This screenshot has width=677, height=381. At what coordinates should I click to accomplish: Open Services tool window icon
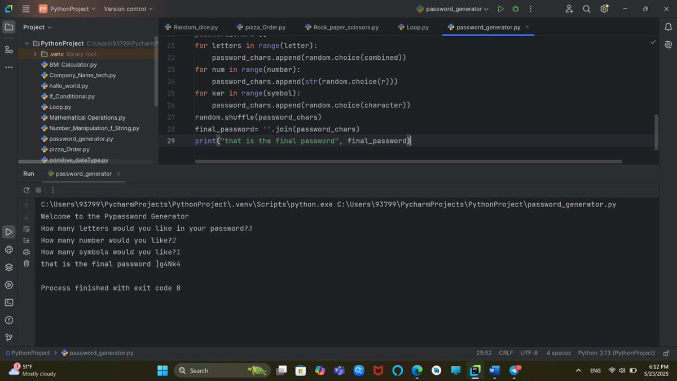(x=9, y=285)
